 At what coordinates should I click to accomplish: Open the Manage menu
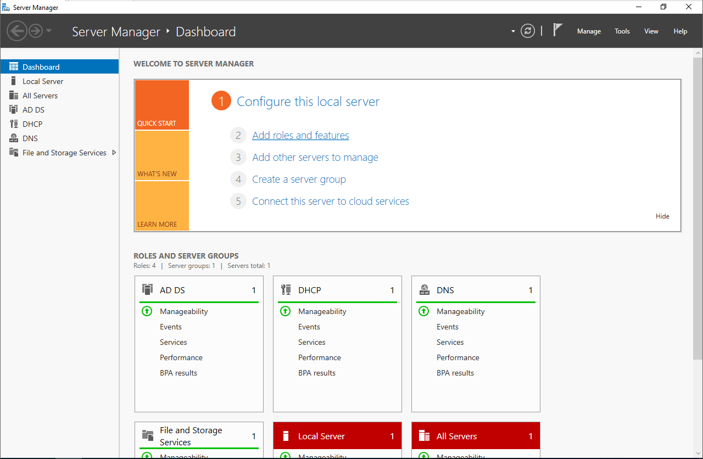tap(589, 31)
